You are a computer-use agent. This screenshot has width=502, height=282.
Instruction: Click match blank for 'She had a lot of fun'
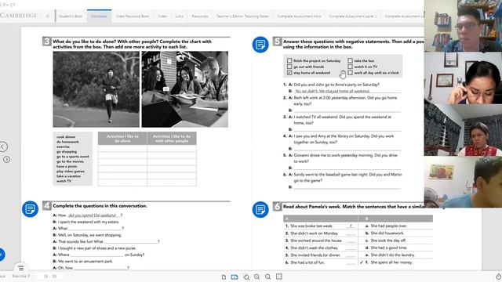(351, 262)
